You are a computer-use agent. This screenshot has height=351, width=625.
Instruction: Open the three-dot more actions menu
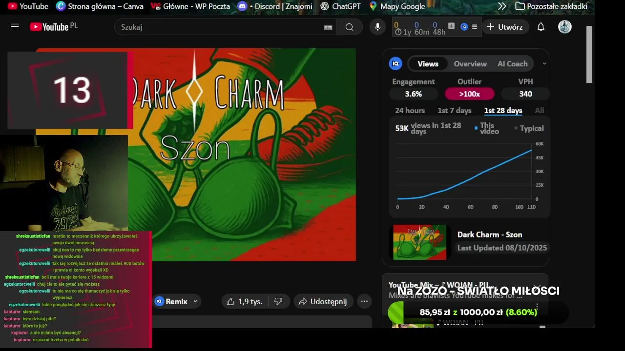point(364,301)
